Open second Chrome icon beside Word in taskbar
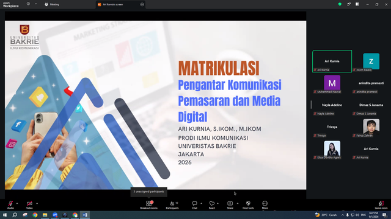Viewport: 391px width, 219px height. (75, 215)
